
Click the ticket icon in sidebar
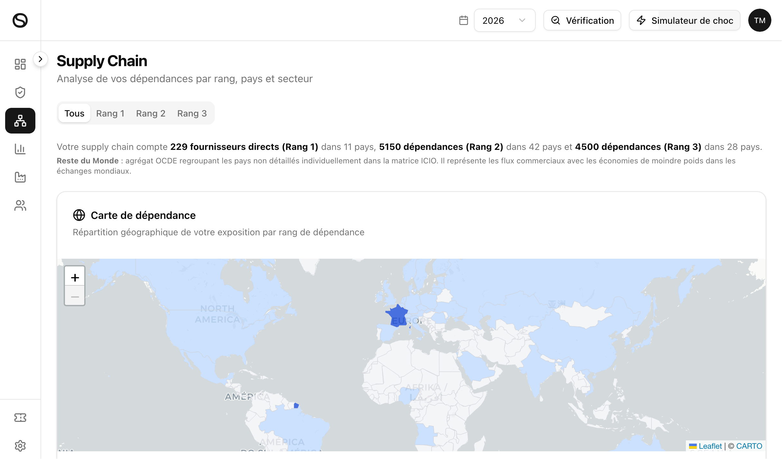tap(20, 417)
